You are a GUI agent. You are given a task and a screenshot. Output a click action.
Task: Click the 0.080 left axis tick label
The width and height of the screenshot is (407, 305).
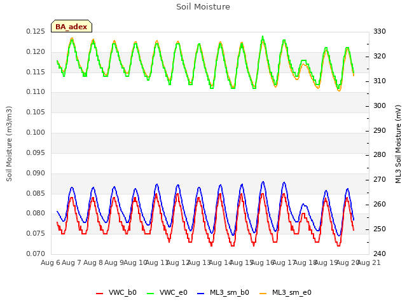[36, 213]
